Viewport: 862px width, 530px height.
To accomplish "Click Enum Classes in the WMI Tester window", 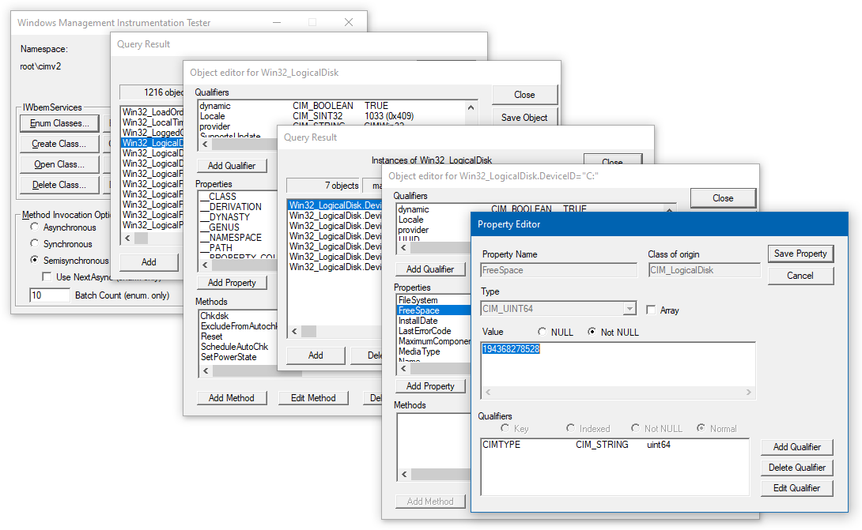I will 59,123.
